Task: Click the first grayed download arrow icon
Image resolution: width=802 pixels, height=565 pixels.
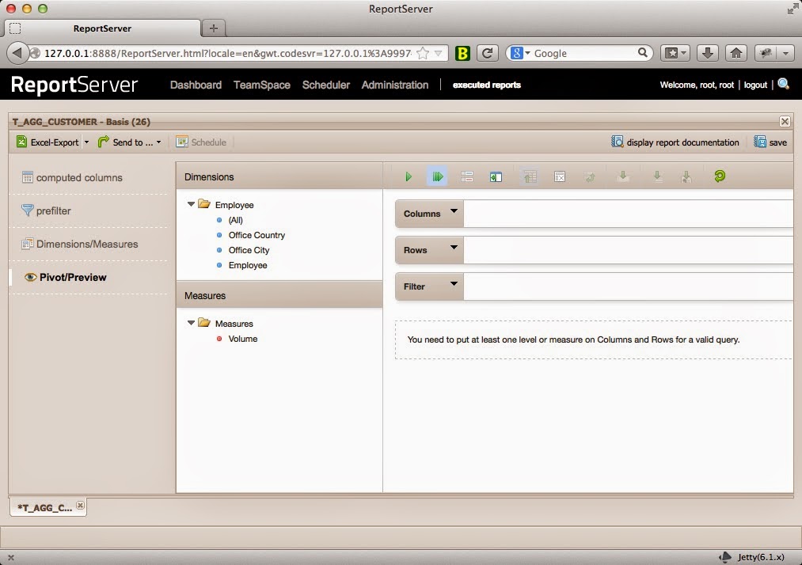Action: click(x=623, y=177)
